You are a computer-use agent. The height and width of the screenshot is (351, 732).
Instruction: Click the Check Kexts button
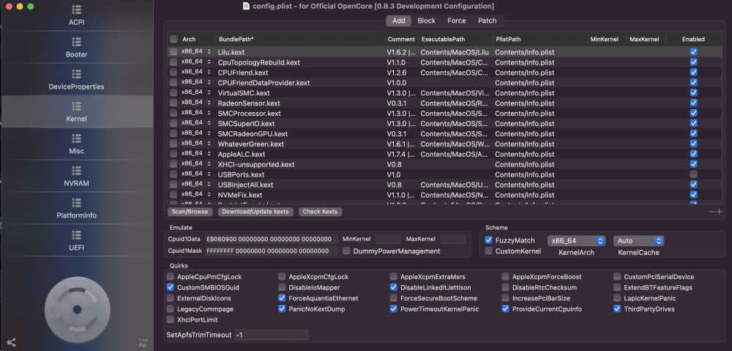321,212
